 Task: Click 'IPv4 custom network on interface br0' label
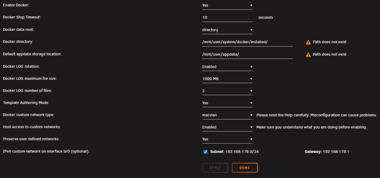pos(46,152)
